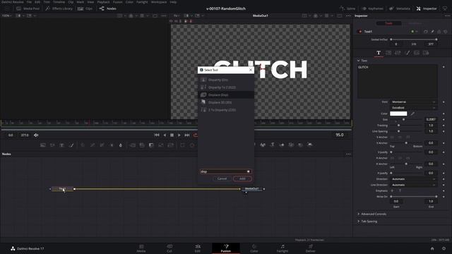Open the Layout tab in Inspector

pyautogui.click(x=388, y=53)
